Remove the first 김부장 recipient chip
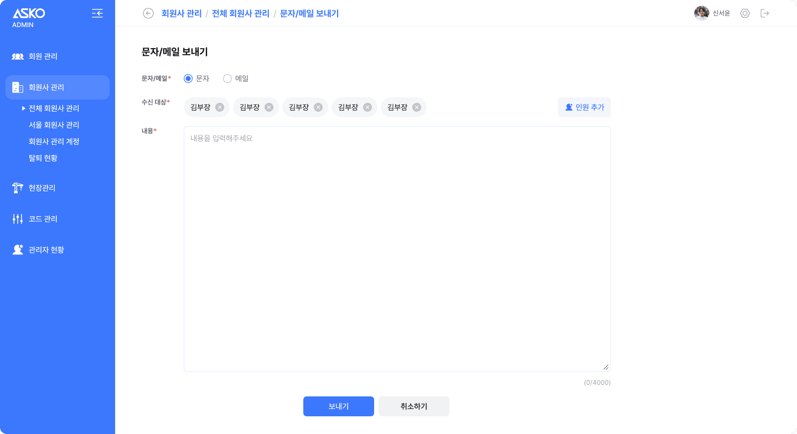This screenshot has height=434, width=797. coord(220,107)
